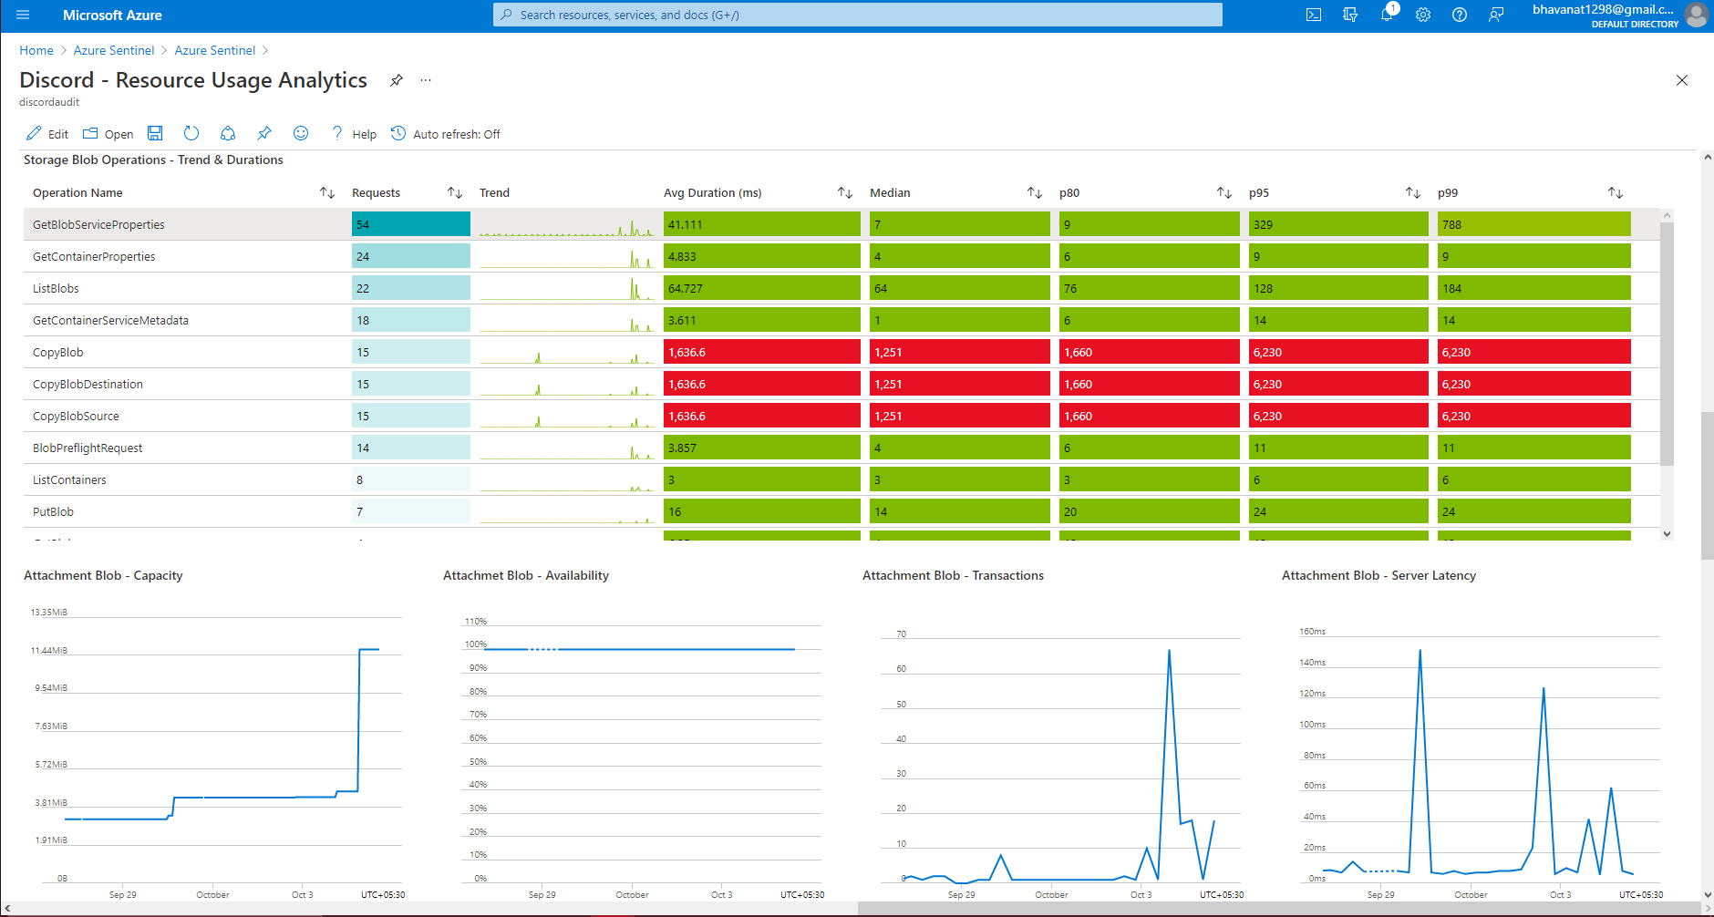Click the Trend sparkline for GetBlobServiceProperties
Image resolution: width=1714 pixels, height=917 pixels.
567,226
